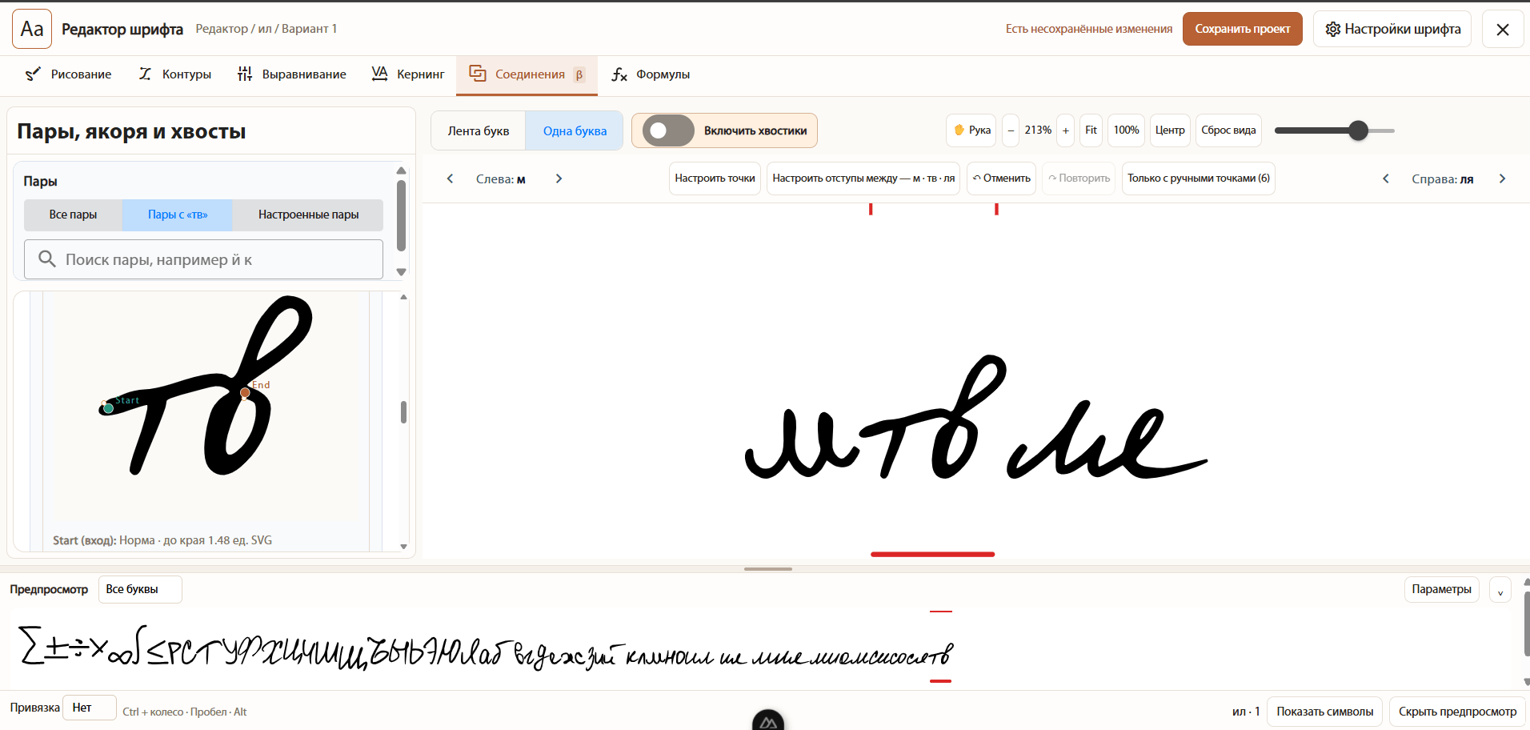Click the zoom slider handle
This screenshot has height=730, width=1530.
(1358, 130)
